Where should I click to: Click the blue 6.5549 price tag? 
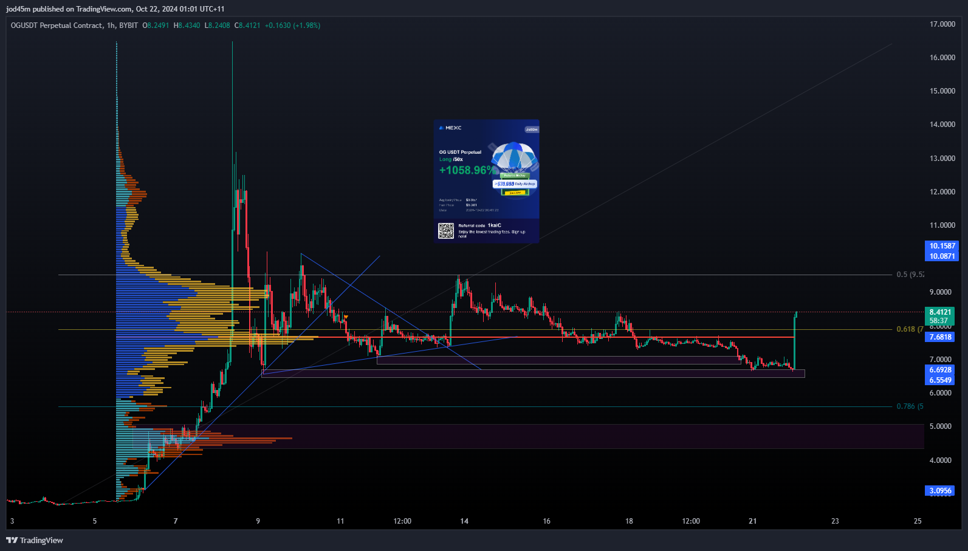click(940, 380)
